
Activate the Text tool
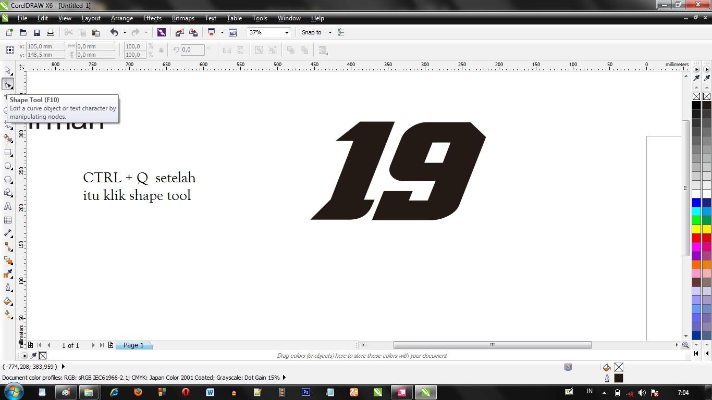tap(8, 207)
